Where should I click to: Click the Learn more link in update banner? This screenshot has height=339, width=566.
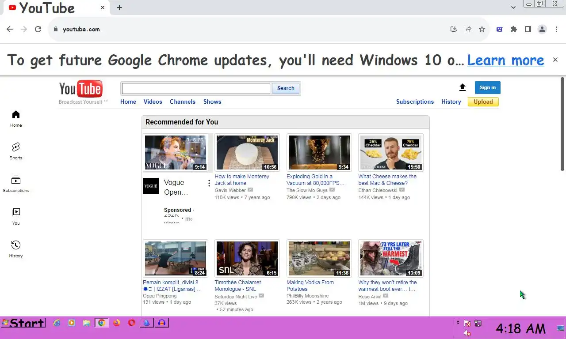505,60
